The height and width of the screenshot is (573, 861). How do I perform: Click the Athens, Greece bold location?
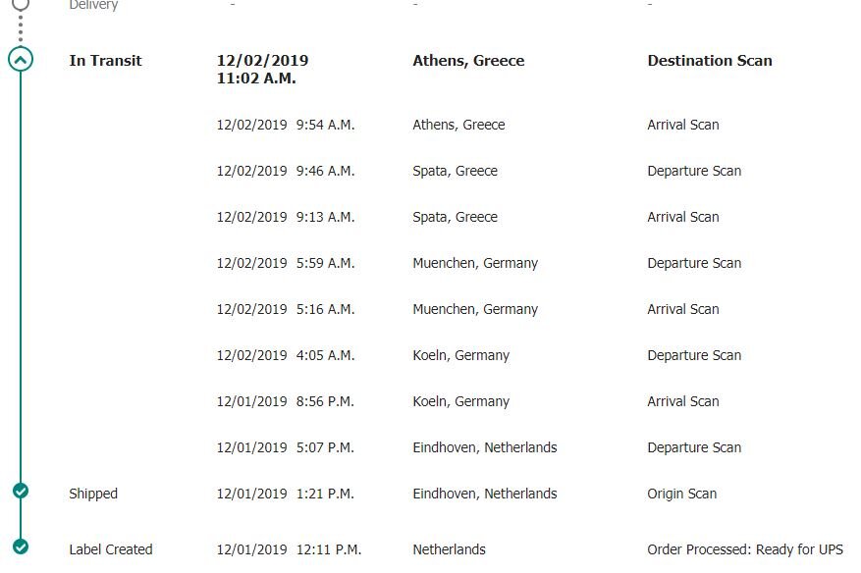pos(468,61)
